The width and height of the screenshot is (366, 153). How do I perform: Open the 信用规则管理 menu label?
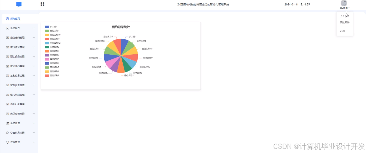[18, 95]
